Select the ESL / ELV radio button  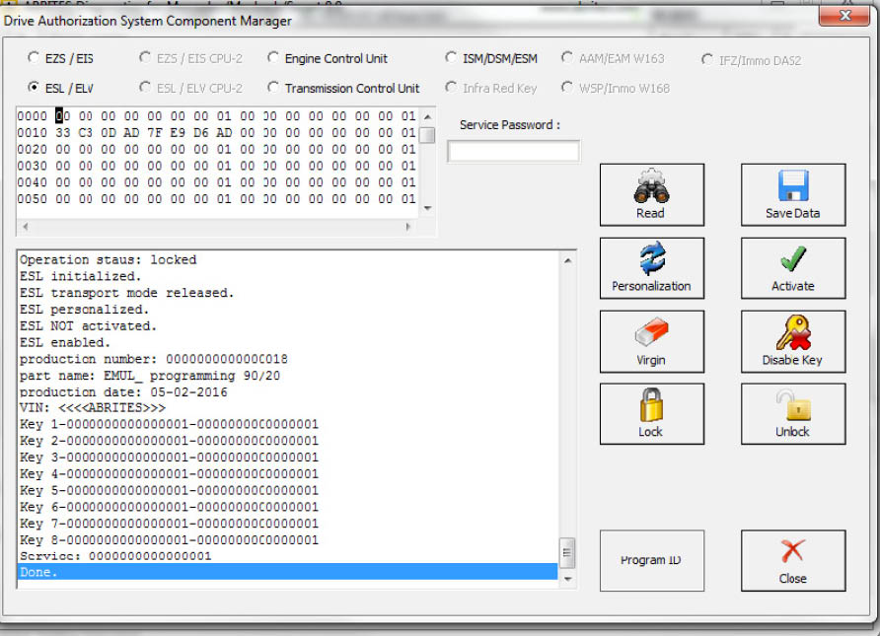35,89
